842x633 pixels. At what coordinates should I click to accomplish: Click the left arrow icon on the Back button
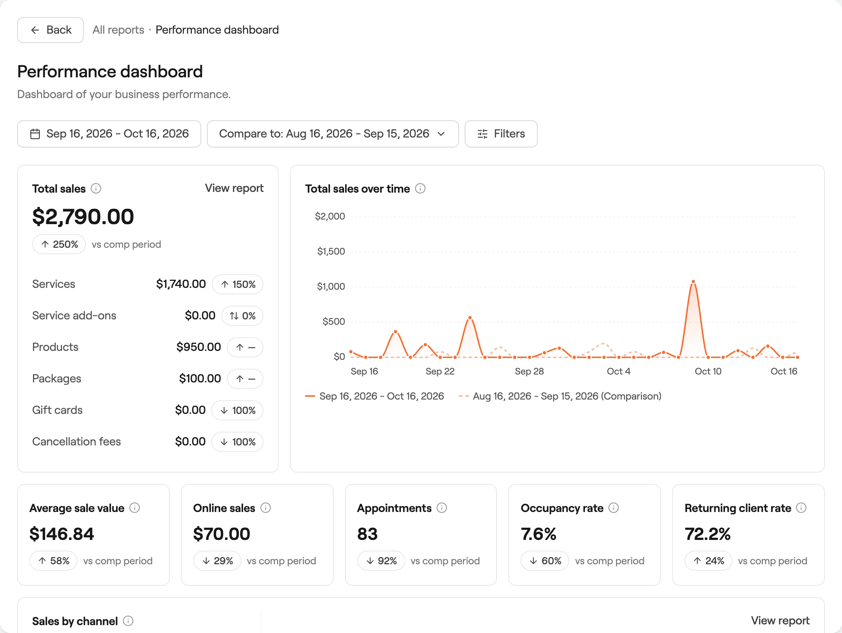pyautogui.click(x=35, y=30)
